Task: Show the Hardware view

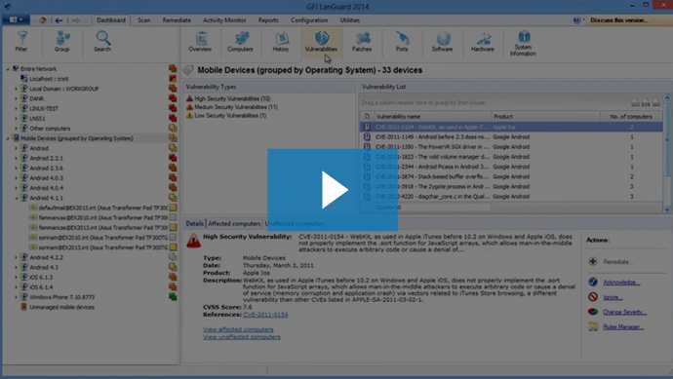Action: (483, 42)
